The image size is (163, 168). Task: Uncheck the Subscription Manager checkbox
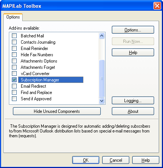(x=14, y=80)
